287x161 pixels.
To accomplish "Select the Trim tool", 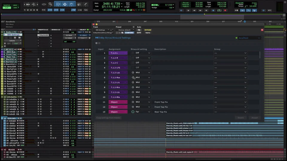I will pos(58,4).
